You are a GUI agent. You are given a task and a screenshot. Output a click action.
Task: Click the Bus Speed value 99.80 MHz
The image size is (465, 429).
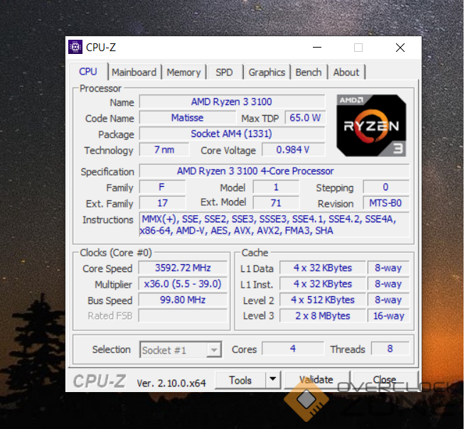[x=183, y=300]
